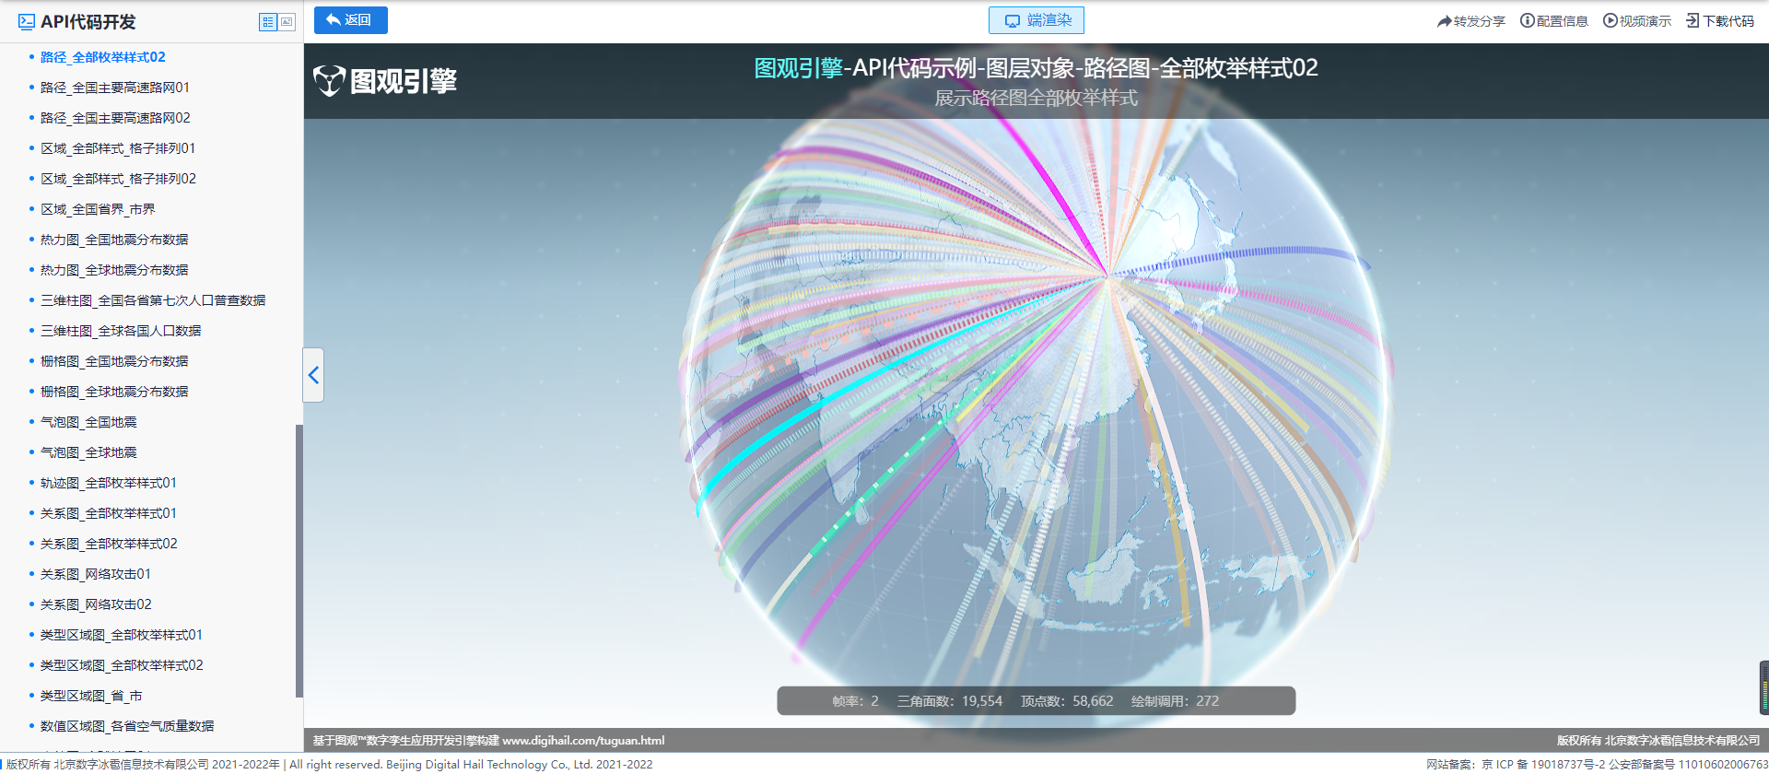
Task: Toggle the 端渲染 render mode button
Action: click(1036, 20)
